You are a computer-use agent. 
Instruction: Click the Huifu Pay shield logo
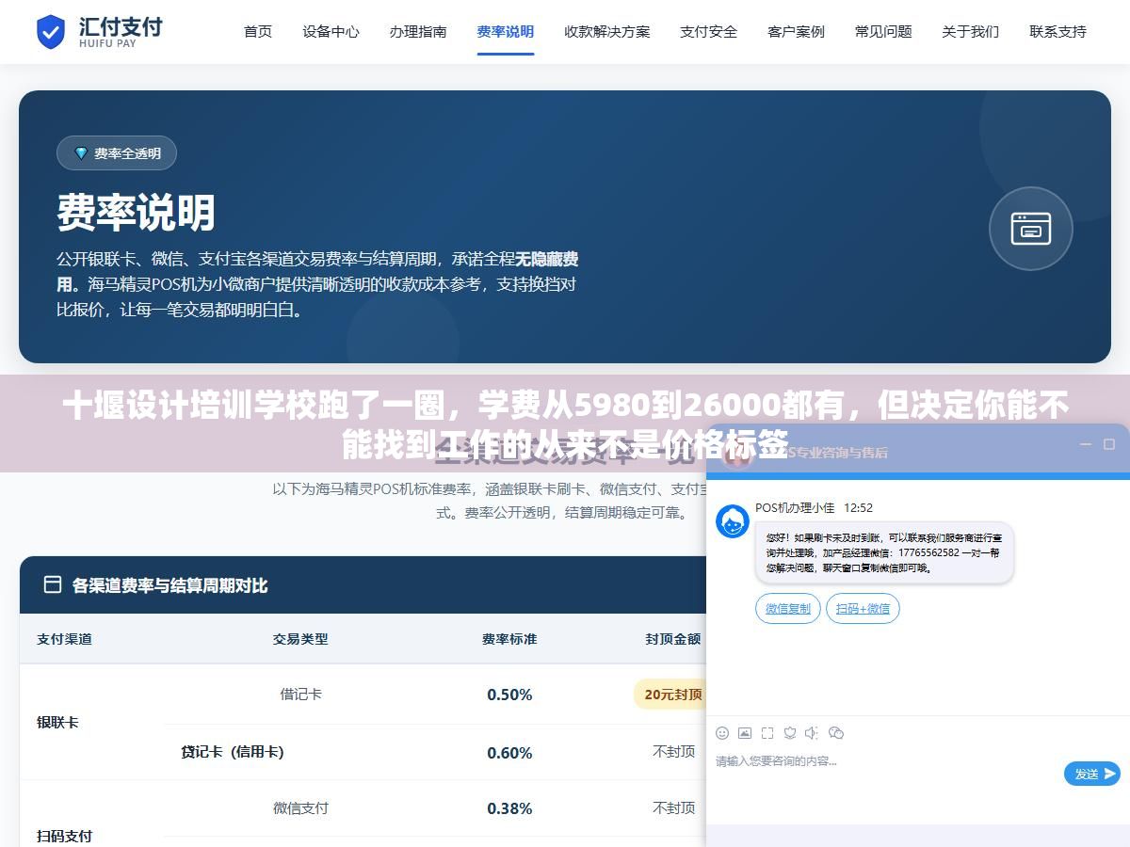(51, 31)
